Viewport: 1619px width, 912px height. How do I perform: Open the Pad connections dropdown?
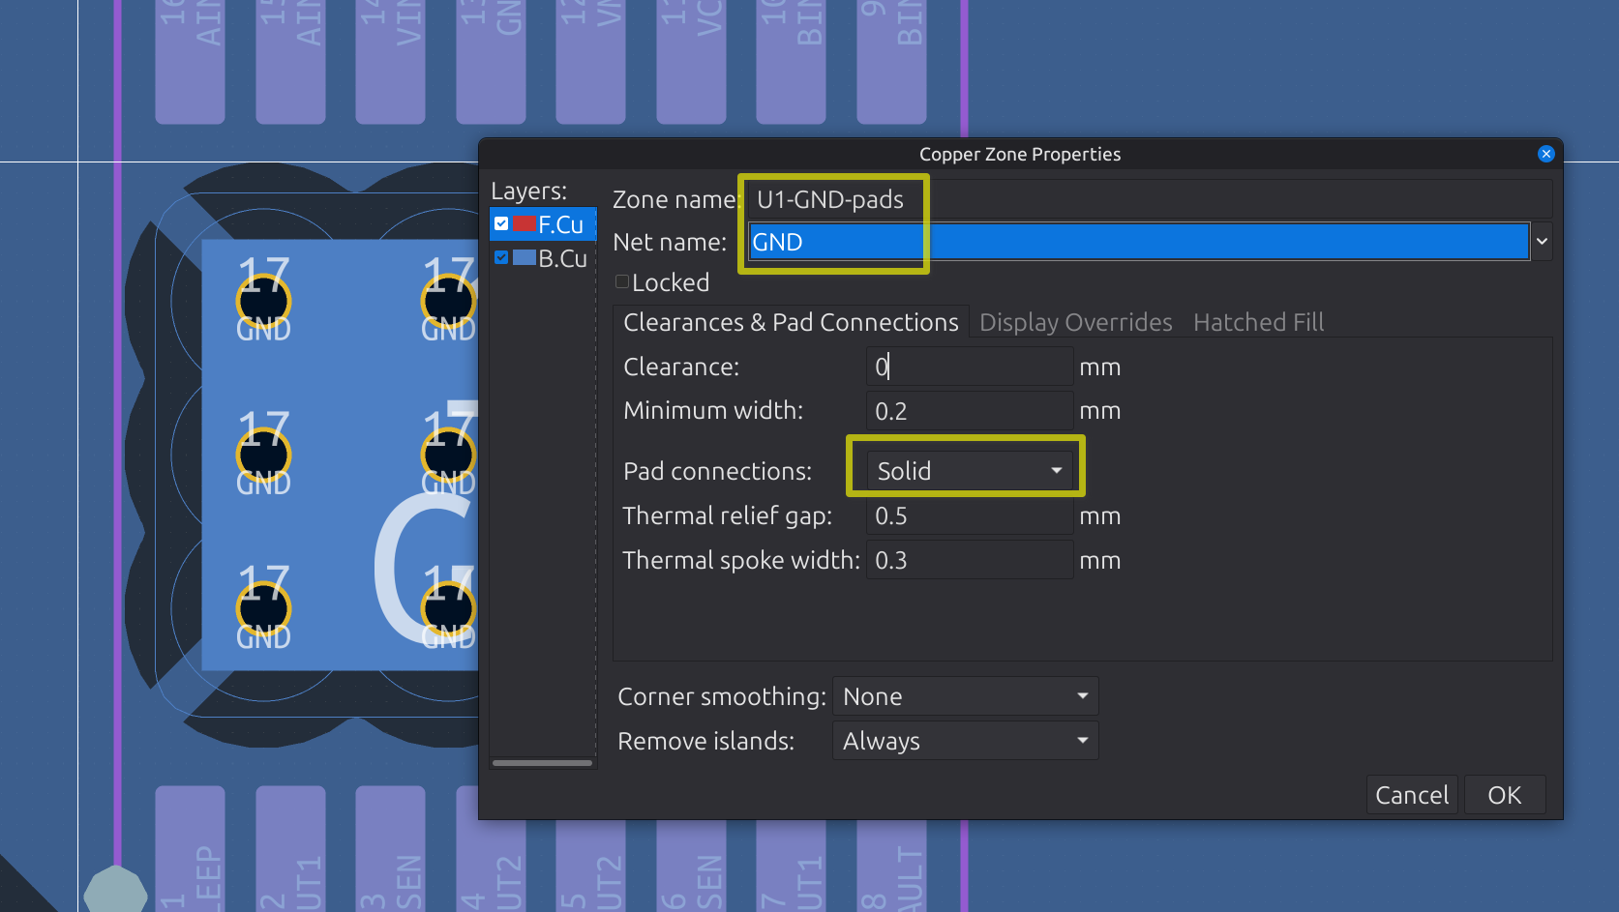coord(970,471)
